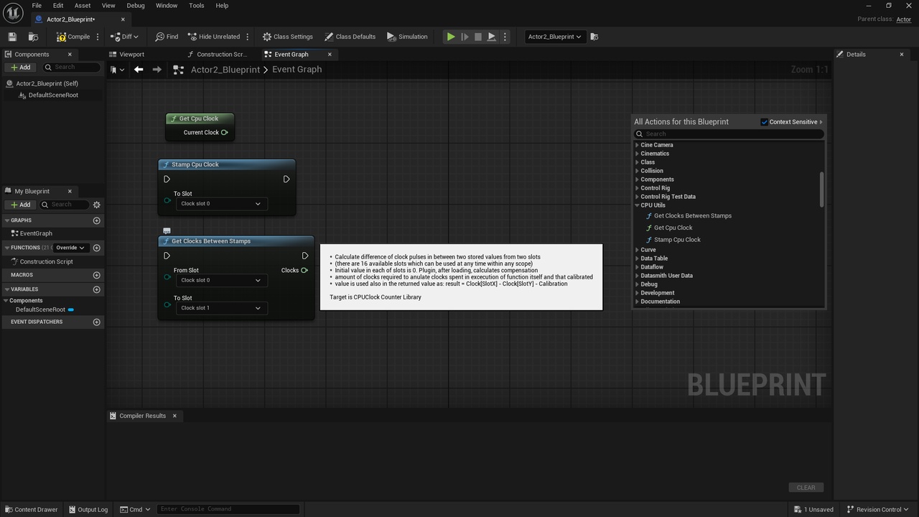Open the play options three-dot menu
919x517 pixels.
[x=505, y=37]
